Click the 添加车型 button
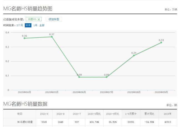This screenshot has width=178, height=127. coord(54,19)
